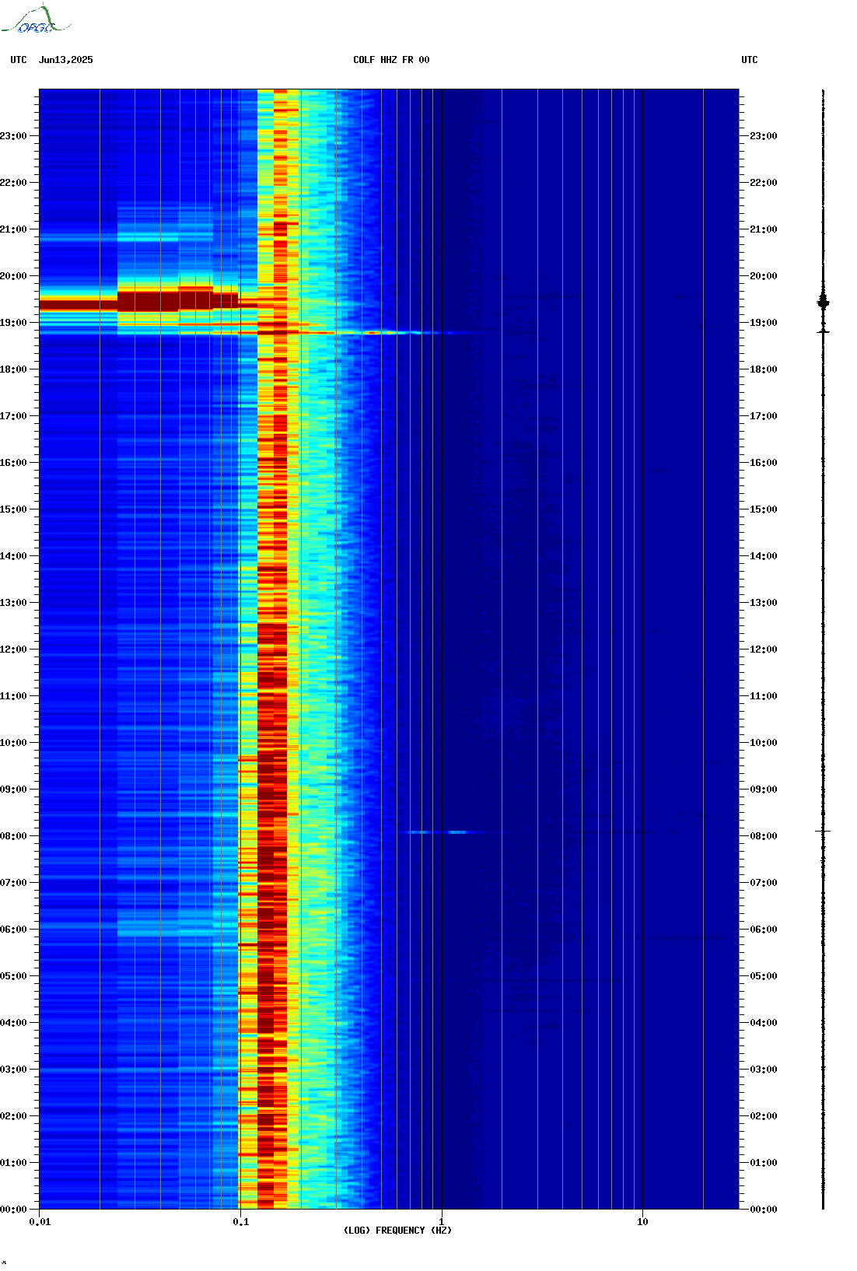
Task: Click the large seismogram spike near 19:30
Action: pos(824,303)
